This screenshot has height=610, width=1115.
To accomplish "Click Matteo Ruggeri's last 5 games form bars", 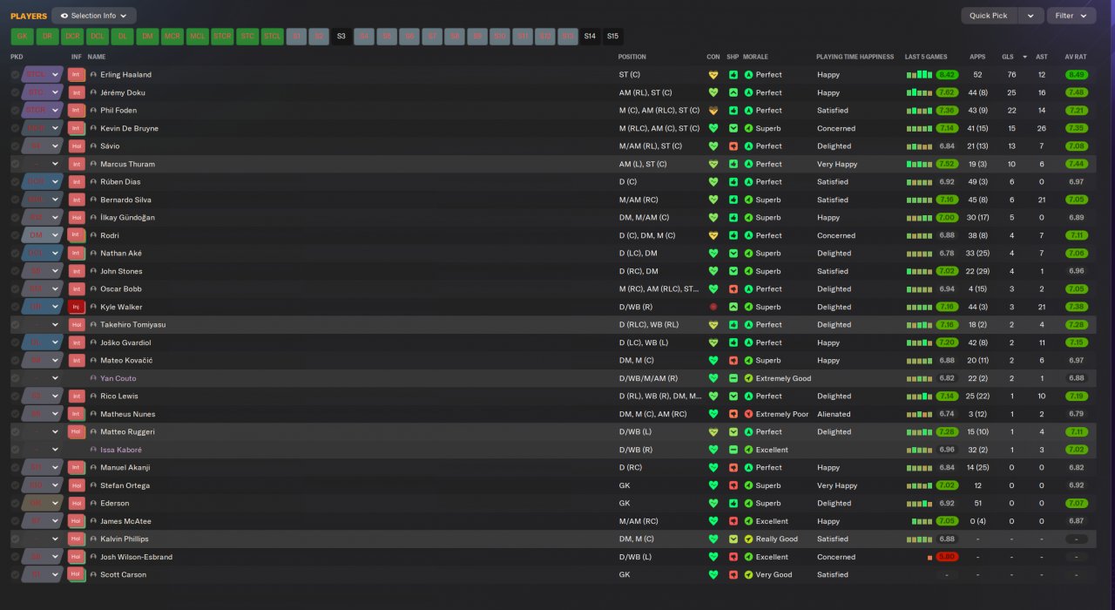I will click(918, 432).
